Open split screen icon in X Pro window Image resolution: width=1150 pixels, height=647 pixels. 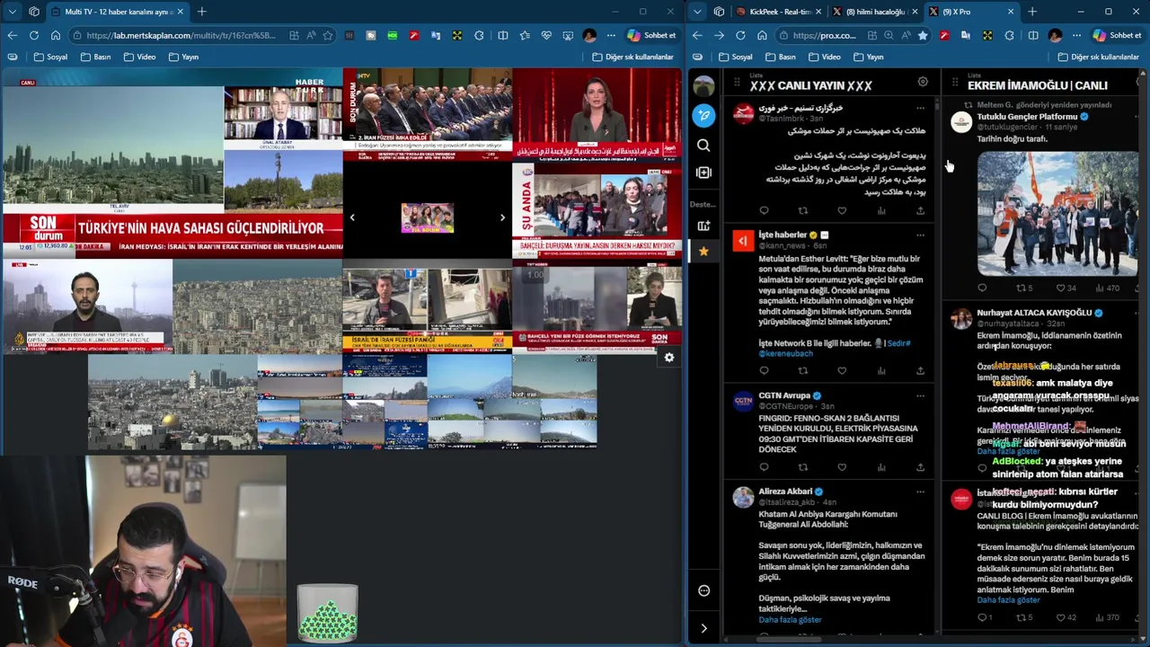click(x=1033, y=35)
